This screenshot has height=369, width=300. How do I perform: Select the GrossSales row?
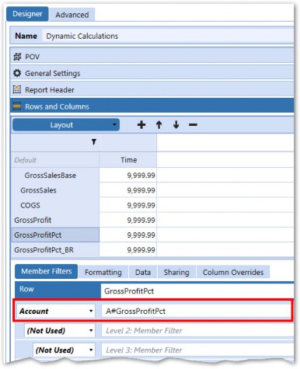click(x=55, y=190)
